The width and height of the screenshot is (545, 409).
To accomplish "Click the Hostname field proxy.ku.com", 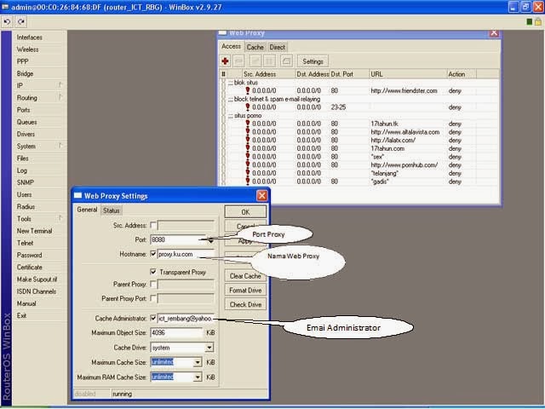I will [x=186, y=254].
